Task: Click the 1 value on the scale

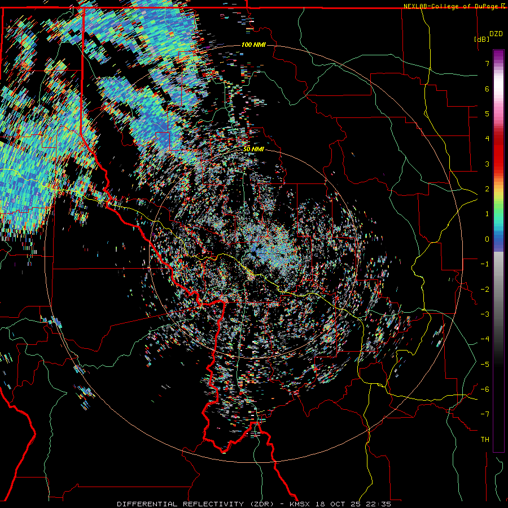Action: pyautogui.click(x=487, y=214)
